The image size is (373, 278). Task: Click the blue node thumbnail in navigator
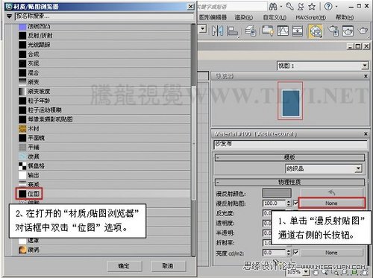290,103
